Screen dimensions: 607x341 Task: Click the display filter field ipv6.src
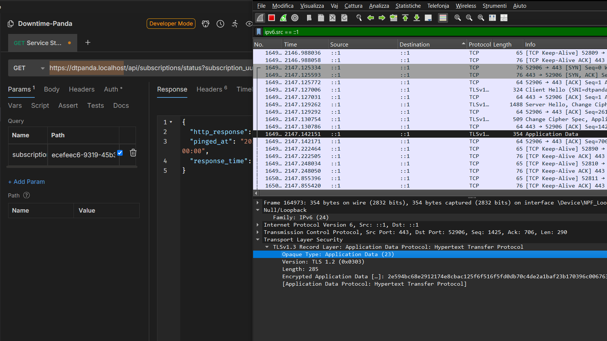point(434,32)
